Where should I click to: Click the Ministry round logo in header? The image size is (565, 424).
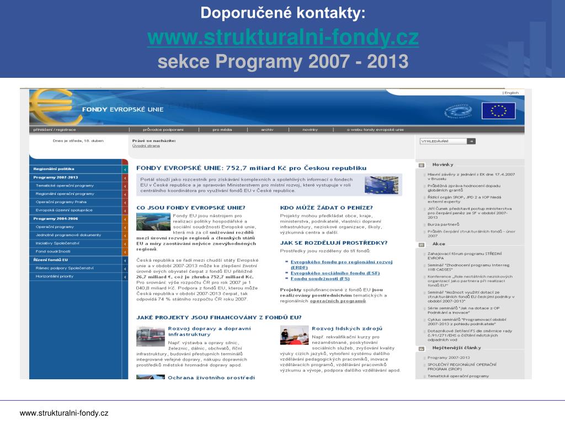pyautogui.click(x=458, y=112)
